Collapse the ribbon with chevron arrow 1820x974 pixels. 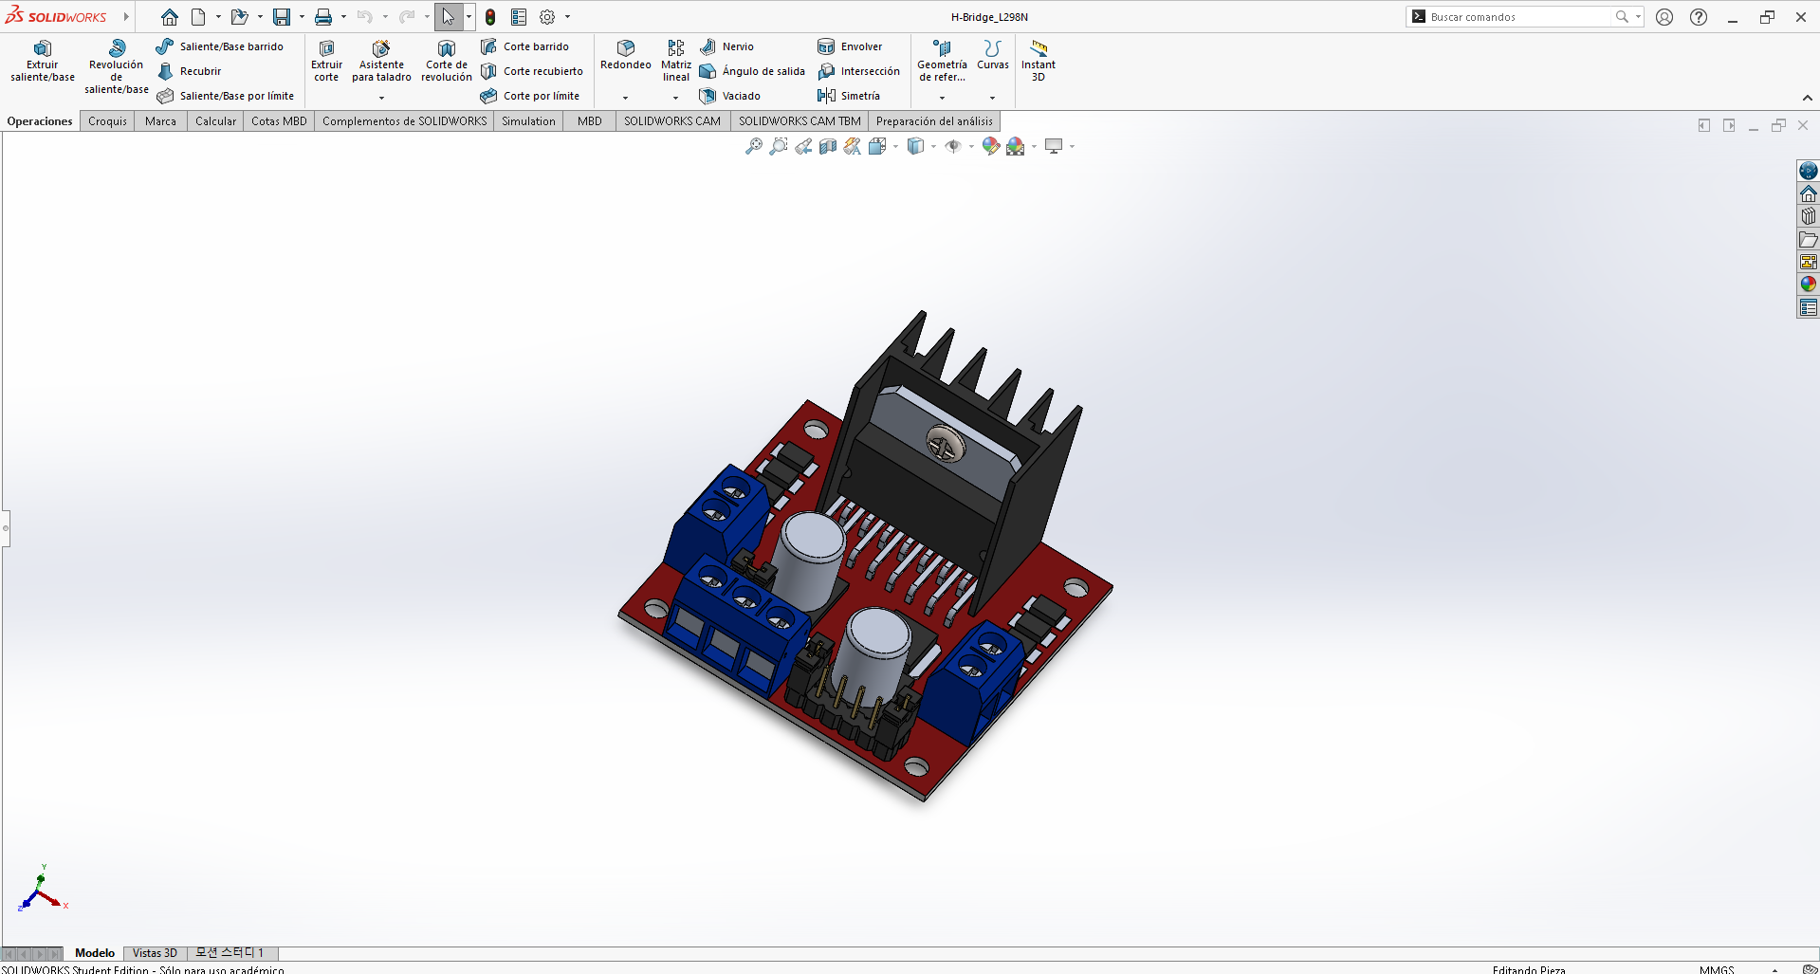tap(1808, 98)
